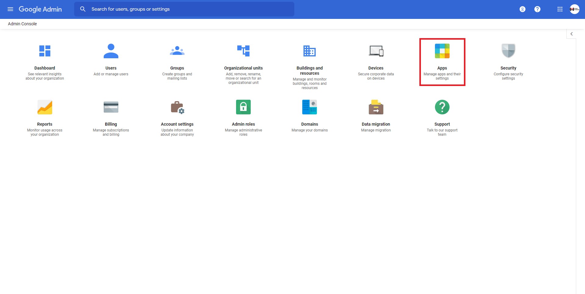Click the Security title label
585x294 pixels.
(508, 68)
